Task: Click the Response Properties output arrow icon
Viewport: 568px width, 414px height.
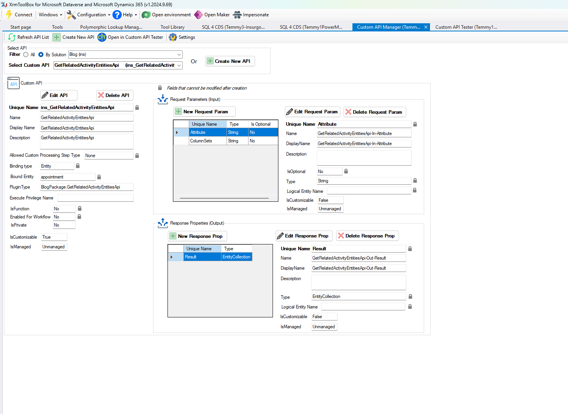Action: 163,223
